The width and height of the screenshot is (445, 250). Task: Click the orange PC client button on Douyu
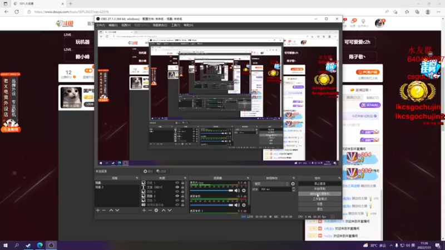click(368, 72)
